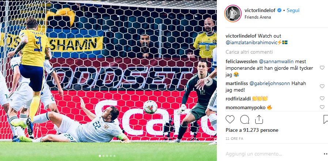View likes list Piace a 91.273 persone
This screenshot has height=161, width=328.
point(252,130)
